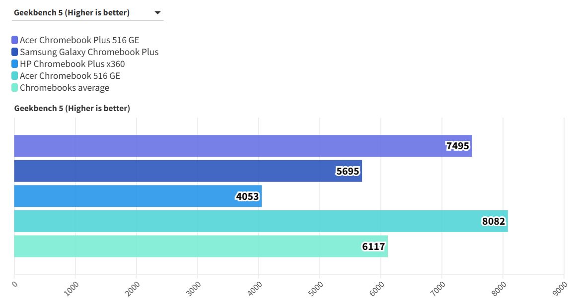This screenshot has width=577, height=306.
Task: Select the 7495 score value label
Action: pyautogui.click(x=458, y=146)
